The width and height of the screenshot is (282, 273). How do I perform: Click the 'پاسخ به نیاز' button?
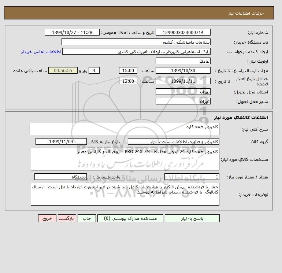point(192,218)
